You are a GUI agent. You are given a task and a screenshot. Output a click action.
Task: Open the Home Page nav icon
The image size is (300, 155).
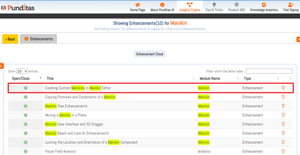tap(137, 5)
